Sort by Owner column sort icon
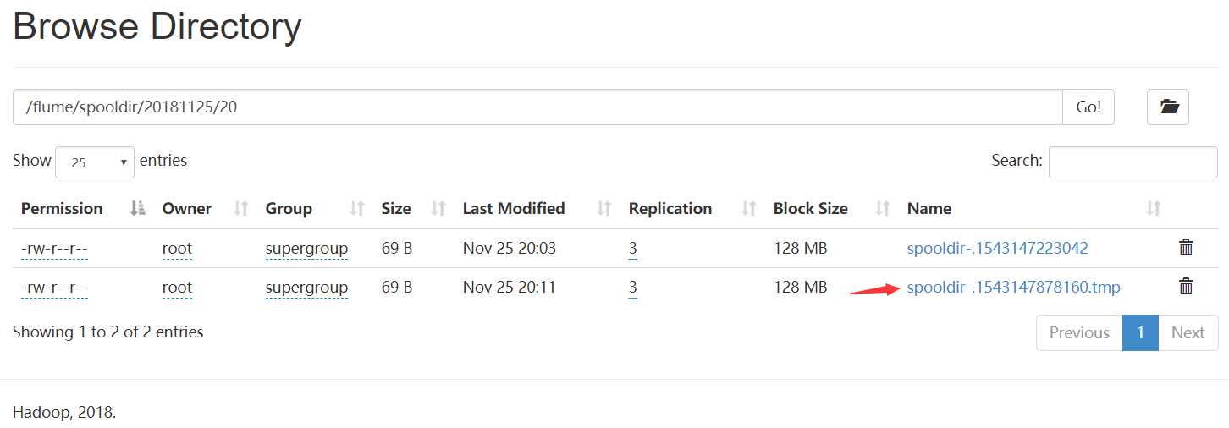This screenshot has width=1229, height=428. point(241,208)
